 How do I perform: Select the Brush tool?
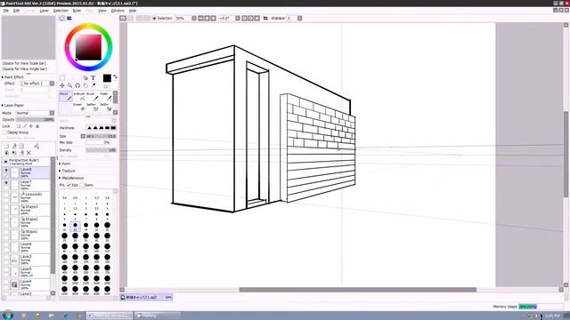tap(93, 97)
